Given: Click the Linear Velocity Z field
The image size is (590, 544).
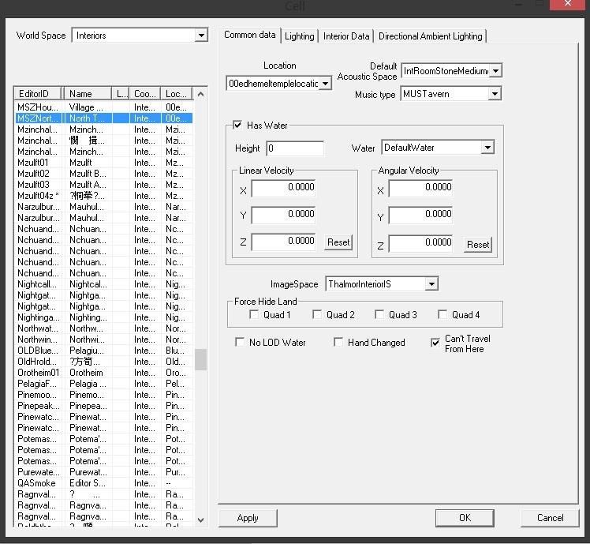Looking at the screenshot, I should pyautogui.click(x=284, y=241).
